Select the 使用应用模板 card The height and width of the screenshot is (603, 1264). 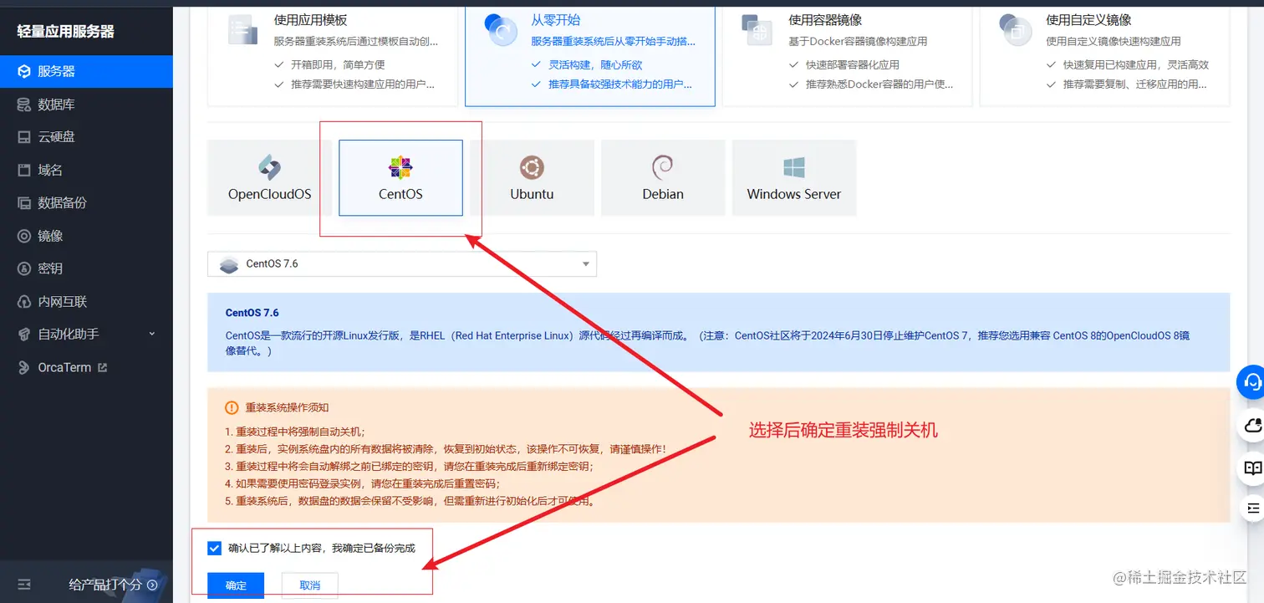[333, 56]
